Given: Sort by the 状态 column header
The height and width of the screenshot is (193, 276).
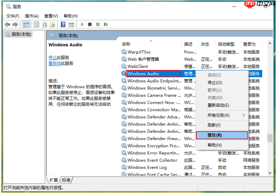Looking at the screenshot, I should (207, 44).
